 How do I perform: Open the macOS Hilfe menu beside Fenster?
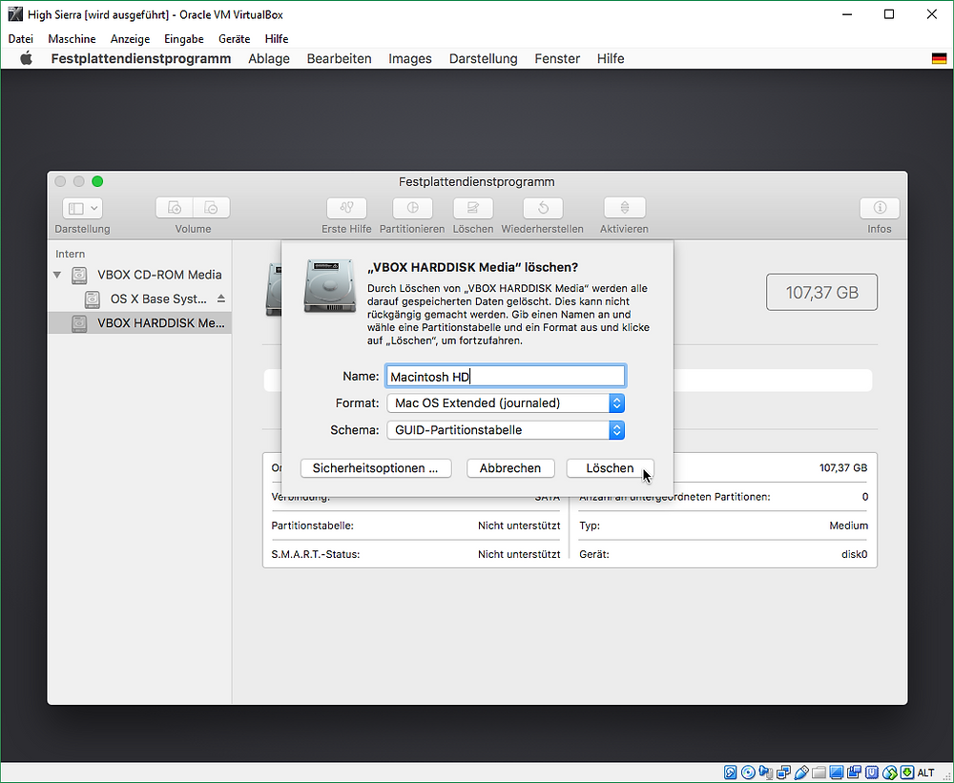point(611,58)
